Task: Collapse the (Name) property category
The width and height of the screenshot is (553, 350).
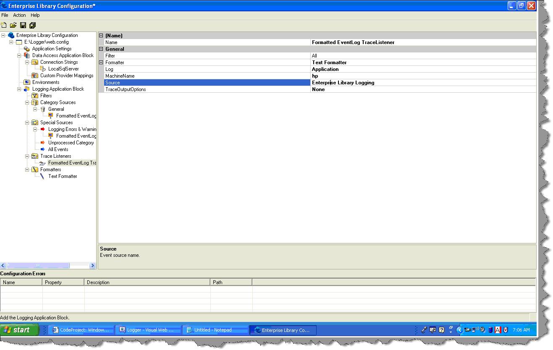Action: pyautogui.click(x=101, y=36)
